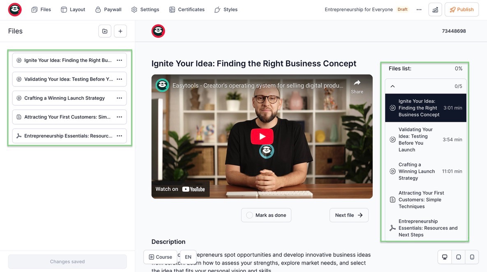The height and width of the screenshot is (272, 487).
Task: Click the Publish button
Action: click(x=461, y=9)
